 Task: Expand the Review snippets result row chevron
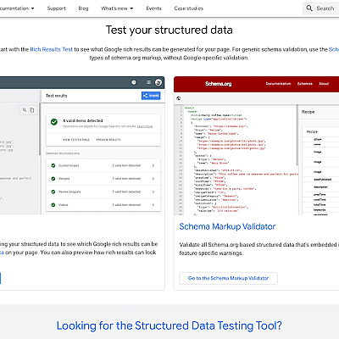click(x=153, y=192)
